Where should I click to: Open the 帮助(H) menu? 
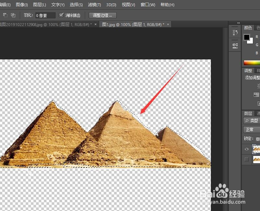coord(167,5)
